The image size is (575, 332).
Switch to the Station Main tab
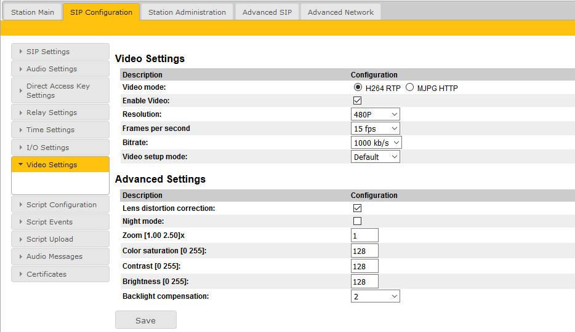(33, 12)
